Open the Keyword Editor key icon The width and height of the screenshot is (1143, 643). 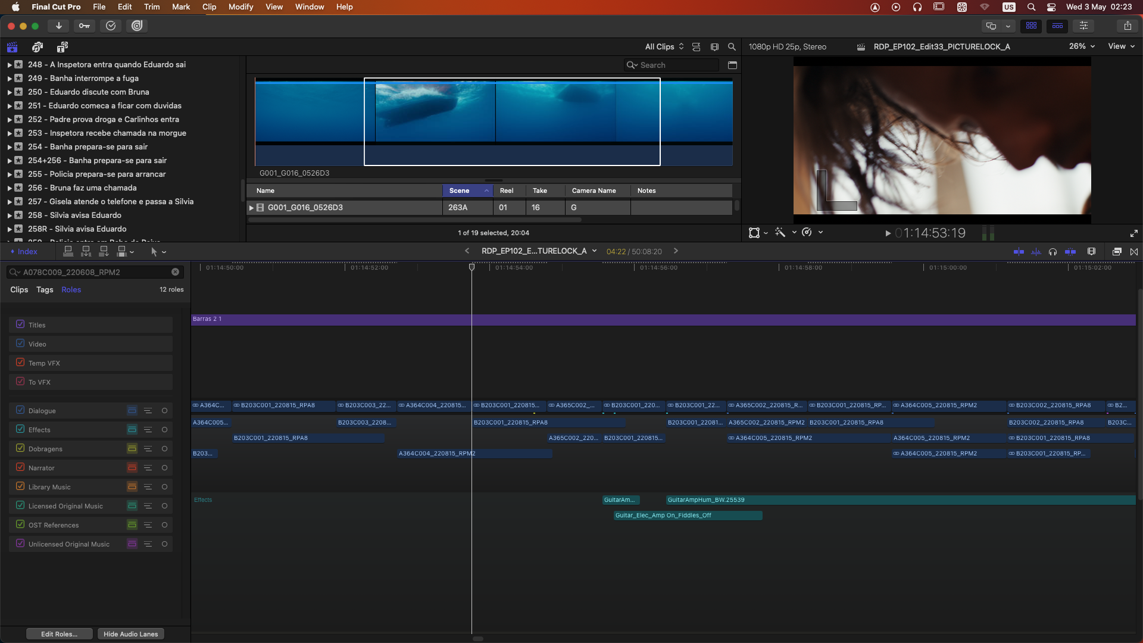click(85, 26)
